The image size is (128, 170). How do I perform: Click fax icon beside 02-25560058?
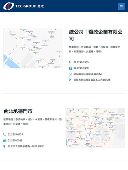pyautogui.click(x=5, y=140)
